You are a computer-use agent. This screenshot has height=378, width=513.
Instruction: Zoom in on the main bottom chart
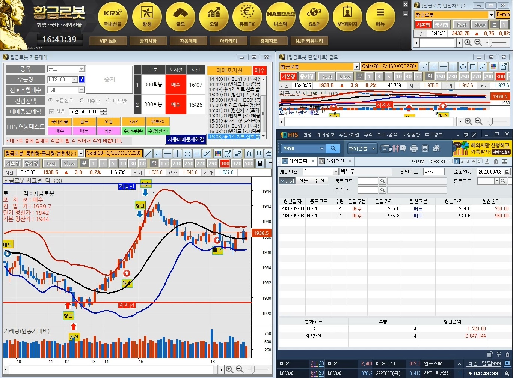(x=229, y=369)
